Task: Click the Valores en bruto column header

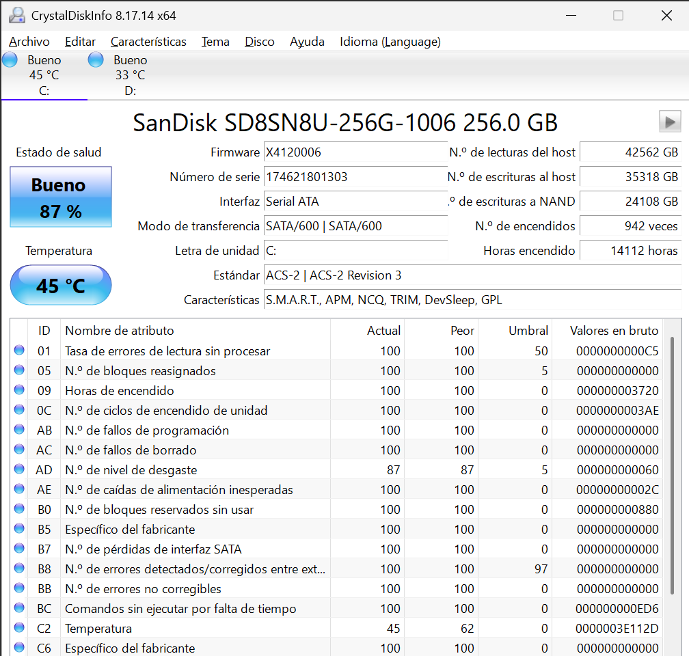Action: 614,331
